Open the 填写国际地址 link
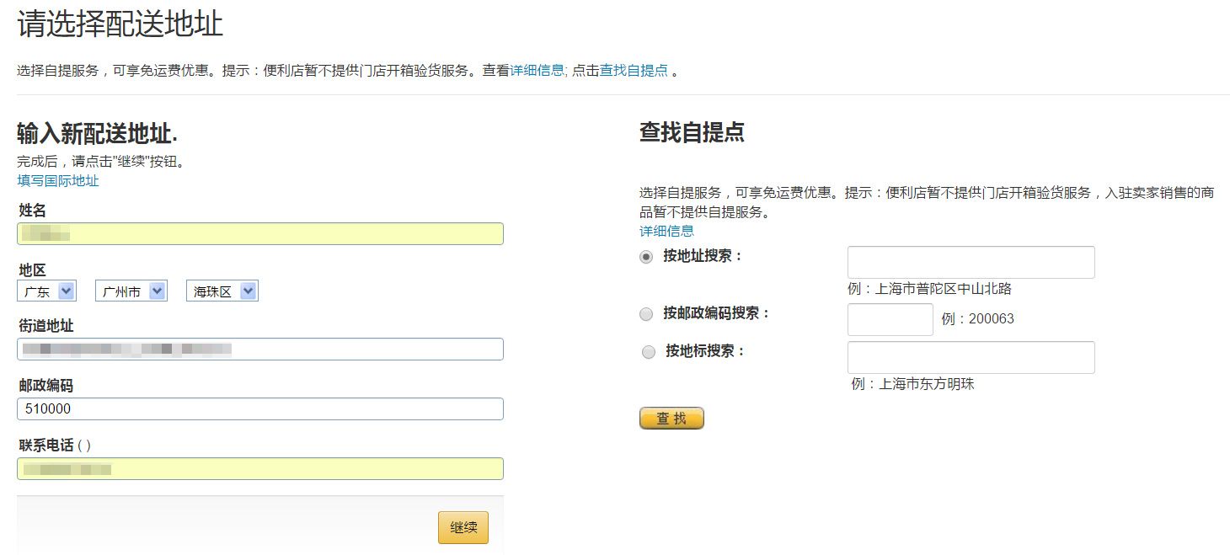Viewport: 1230px width, 555px height. (x=56, y=180)
